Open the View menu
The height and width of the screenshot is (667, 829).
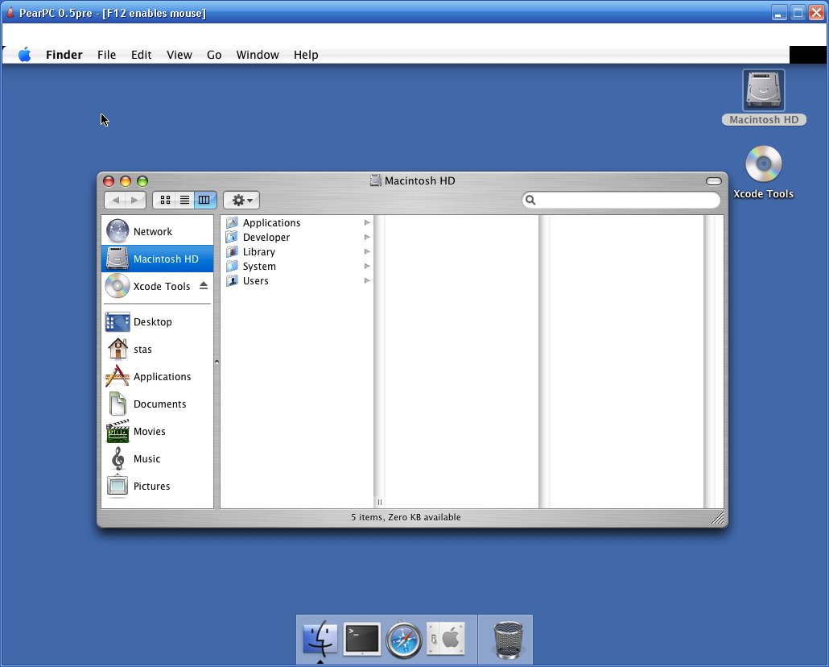coord(179,55)
